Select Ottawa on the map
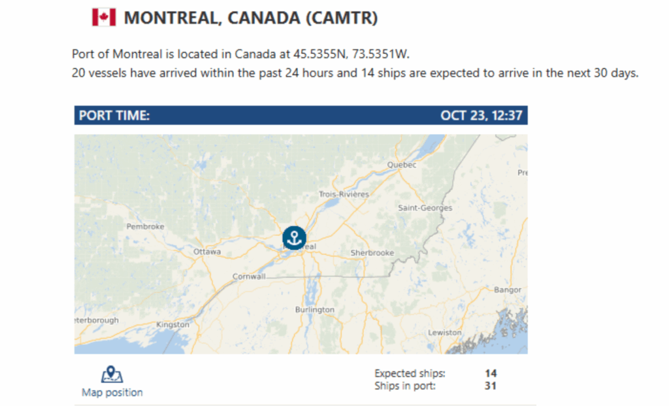669x406 pixels. [207, 252]
